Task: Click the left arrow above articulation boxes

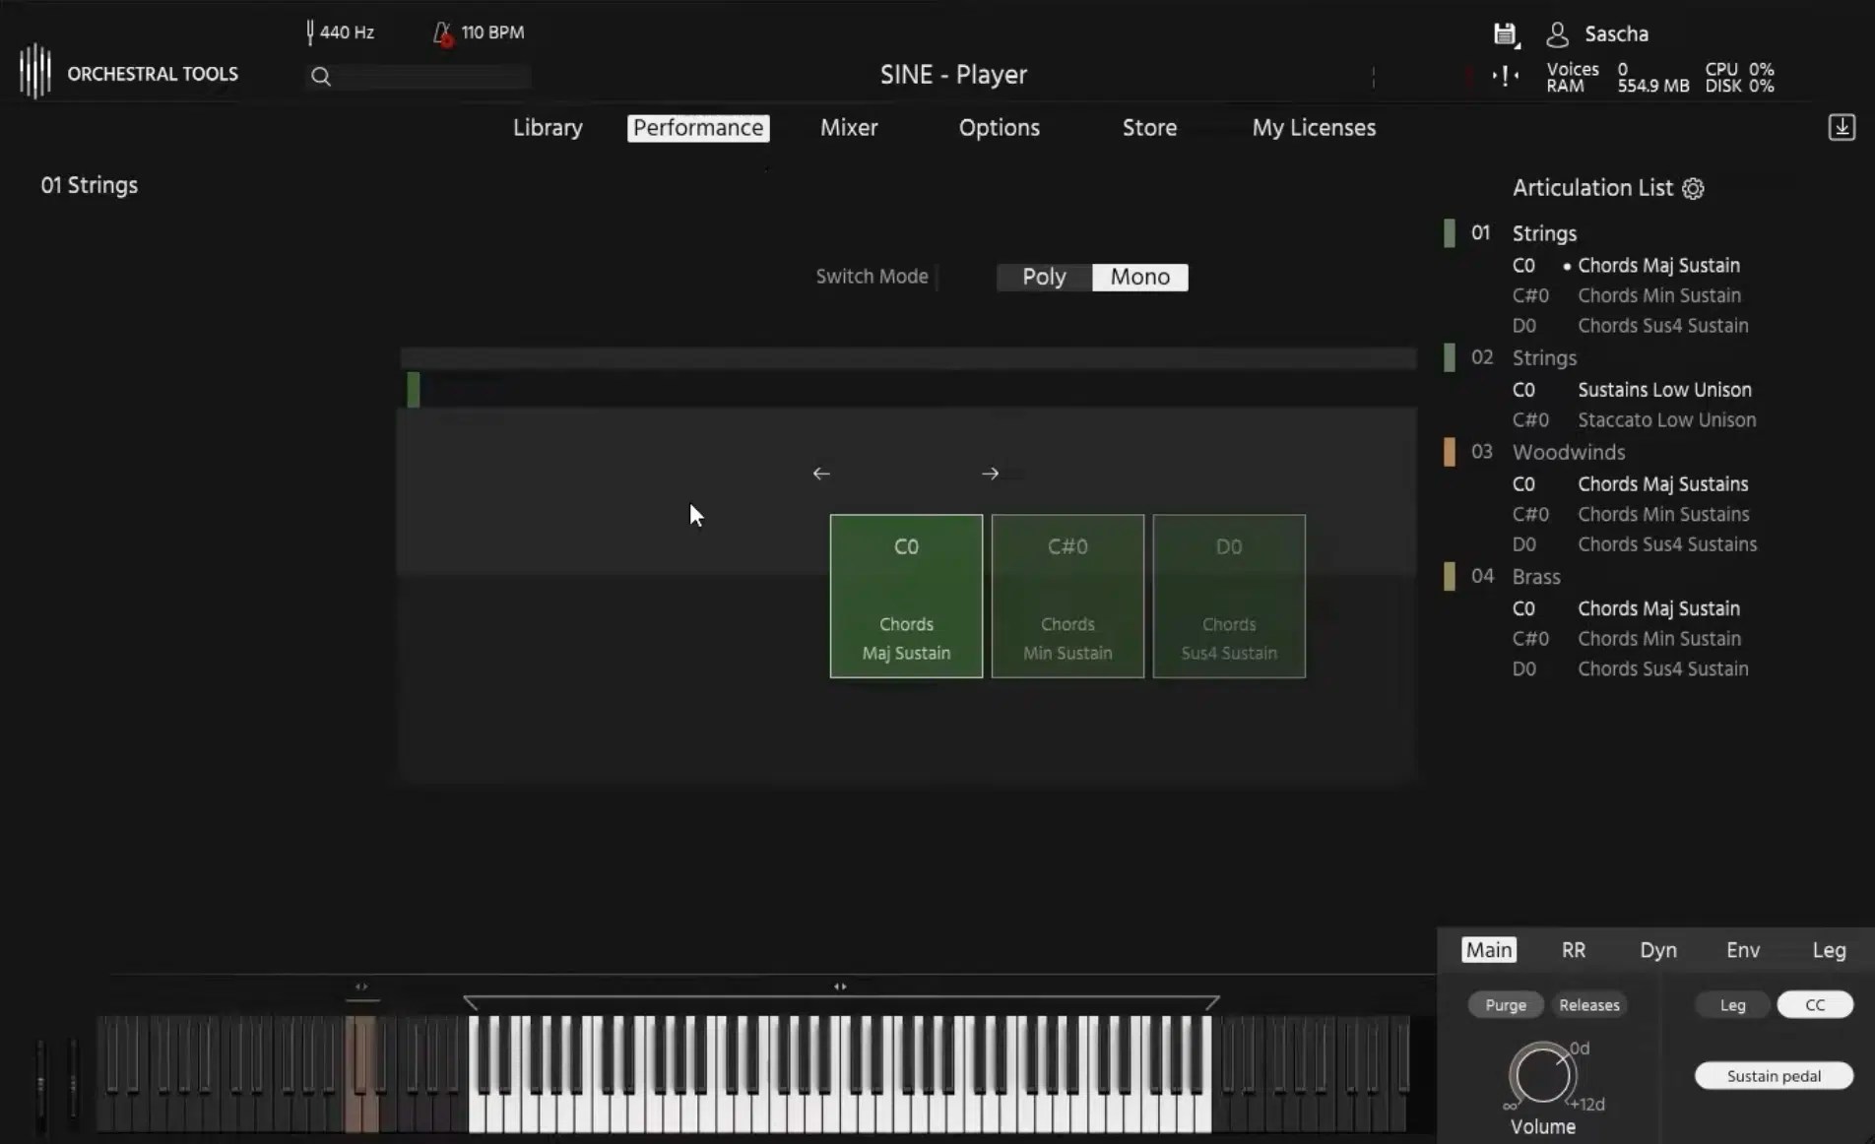Action: [820, 474]
